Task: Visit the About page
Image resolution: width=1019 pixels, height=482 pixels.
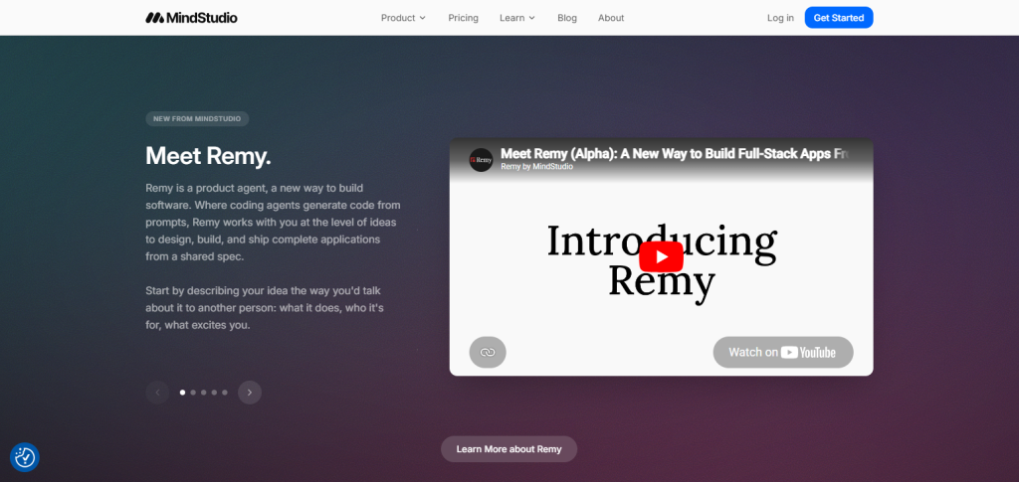Action: pos(611,18)
